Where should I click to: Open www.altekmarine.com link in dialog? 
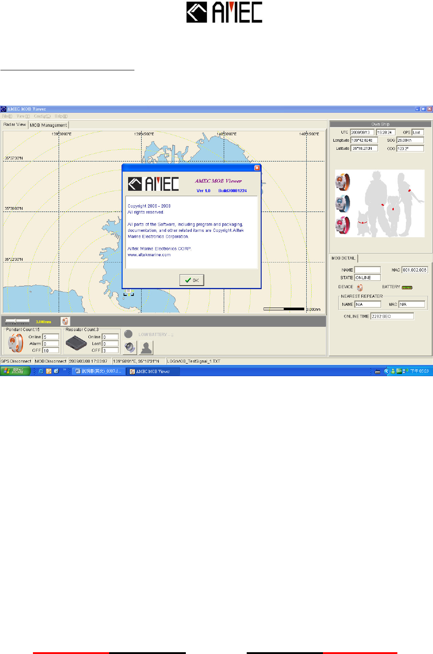pos(149,255)
